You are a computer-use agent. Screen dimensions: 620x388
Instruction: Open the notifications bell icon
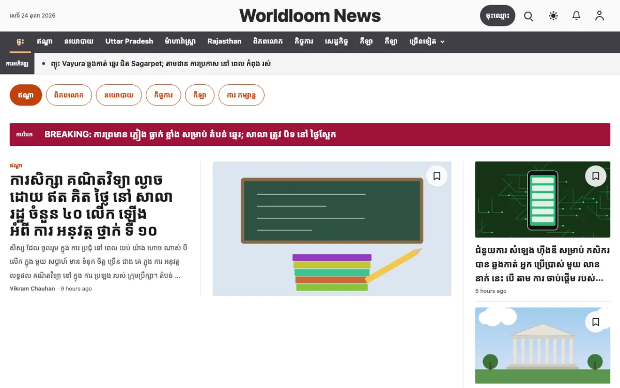click(x=577, y=16)
